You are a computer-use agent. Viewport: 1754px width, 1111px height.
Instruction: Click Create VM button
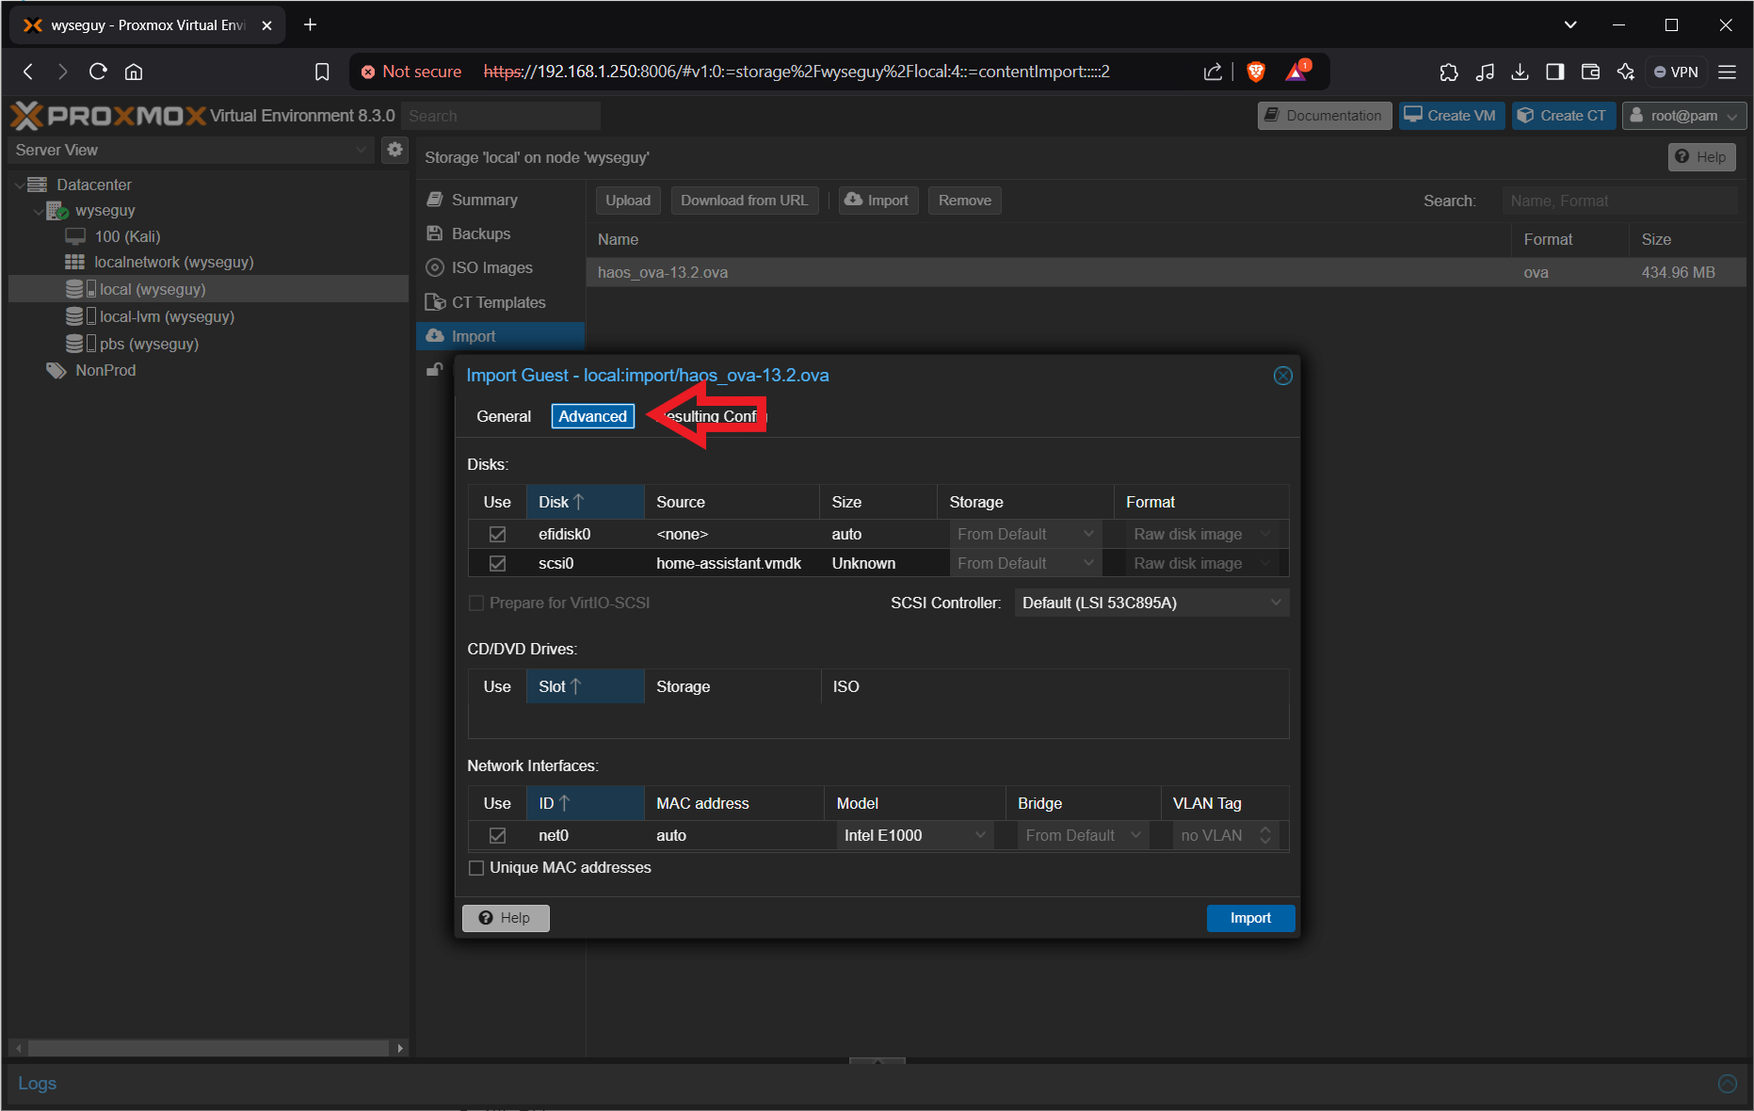[1451, 116]
